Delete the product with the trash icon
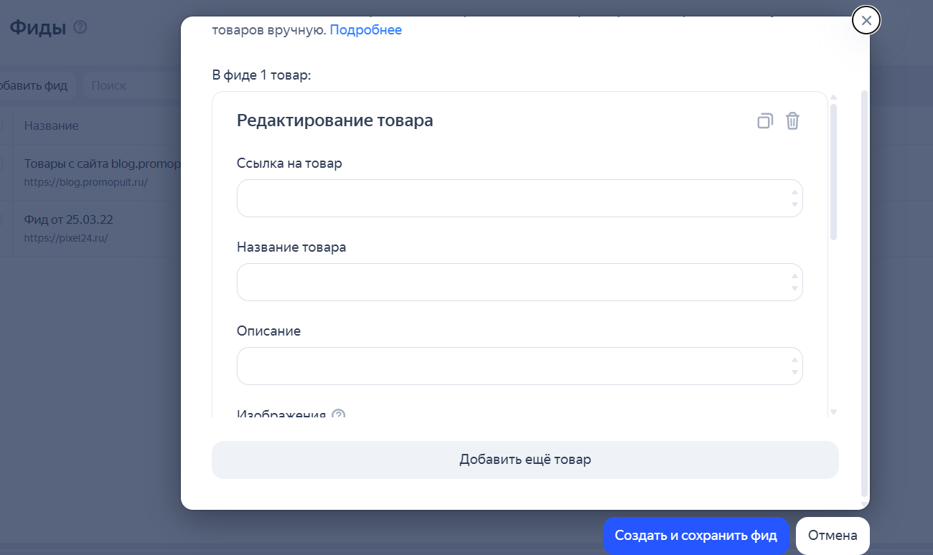 tap(792, 121)
